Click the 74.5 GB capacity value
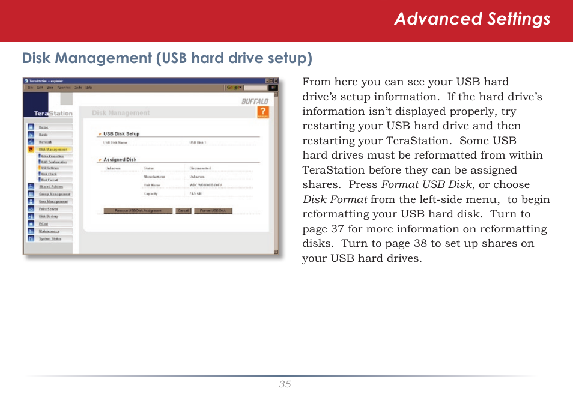 coord(196,194)
